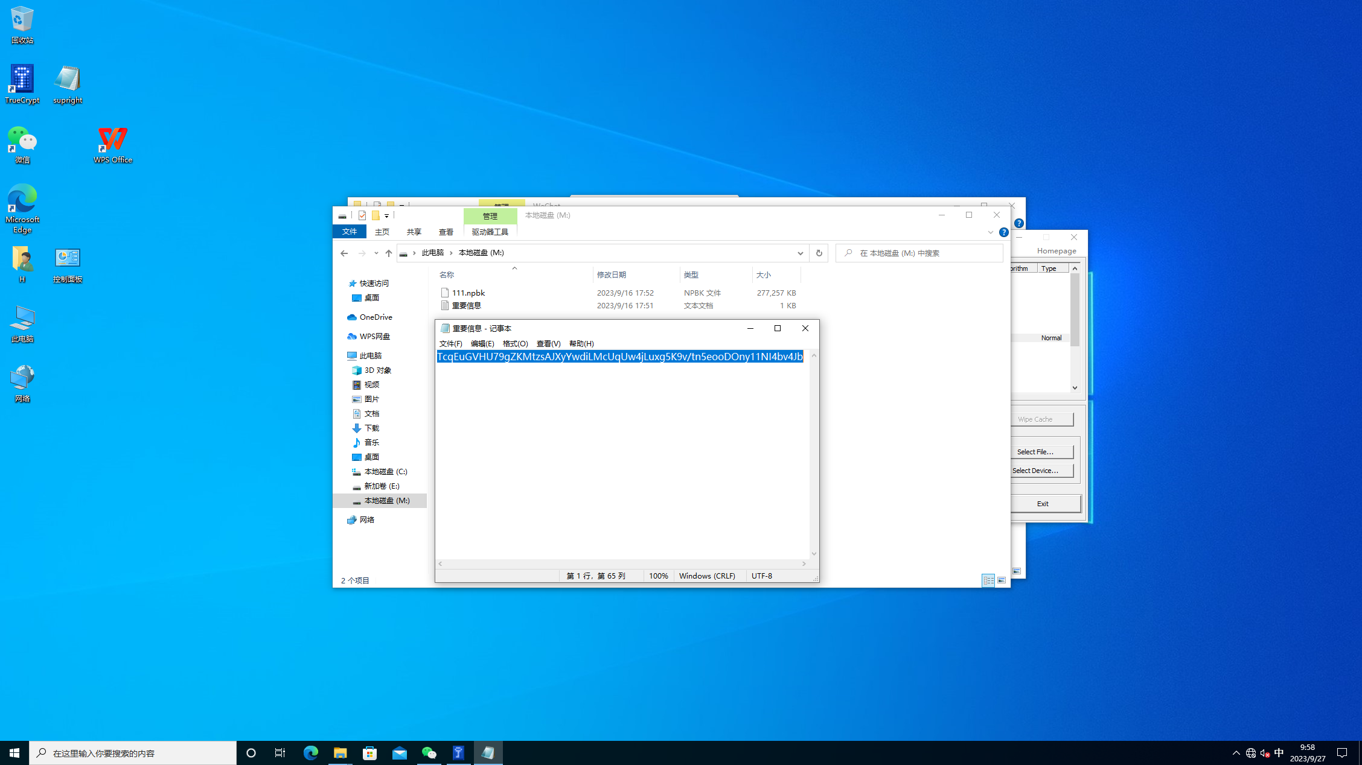
Task: Click the search box for 本地磁盘 (M:)
Action: [919, 253]
